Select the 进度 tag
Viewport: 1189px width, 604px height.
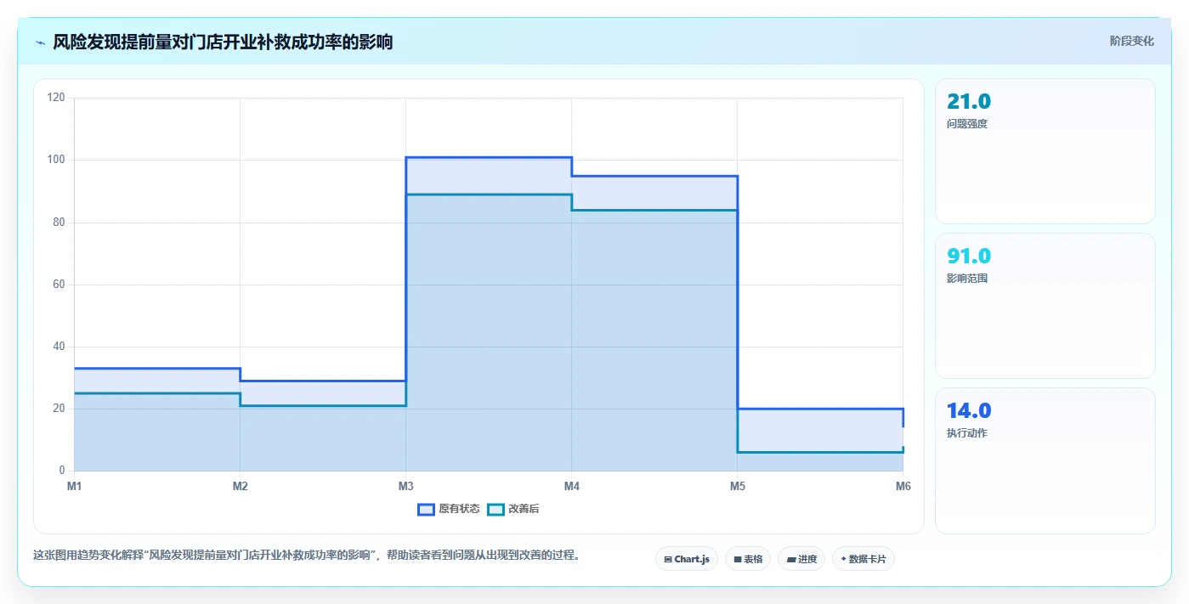click(x=801, y=559)
